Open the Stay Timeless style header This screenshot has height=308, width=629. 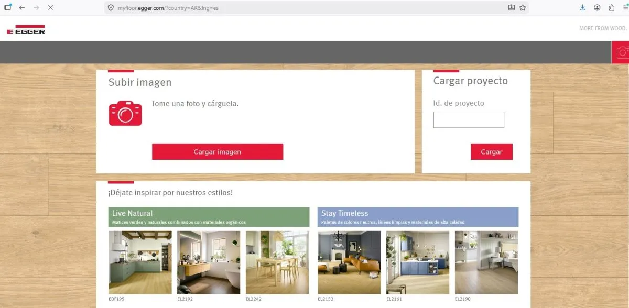418,217
